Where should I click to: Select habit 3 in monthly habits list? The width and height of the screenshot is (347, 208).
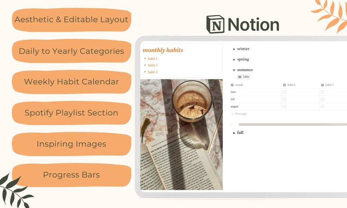click(153, 72)
